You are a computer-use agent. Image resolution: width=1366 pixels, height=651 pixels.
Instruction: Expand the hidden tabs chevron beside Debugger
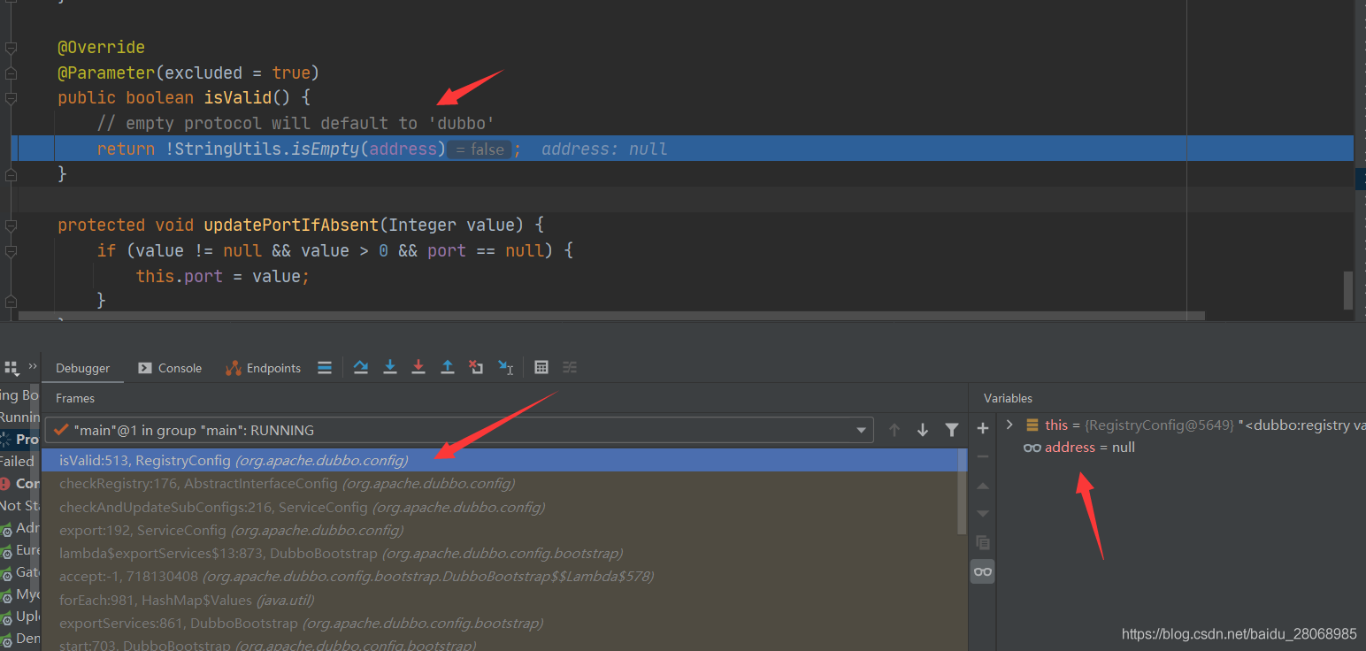click(33, 365)
